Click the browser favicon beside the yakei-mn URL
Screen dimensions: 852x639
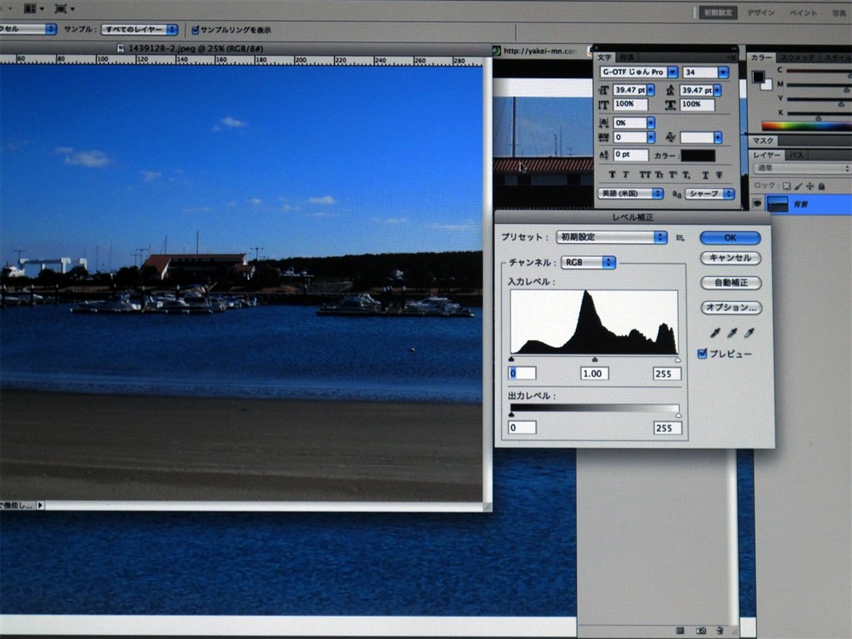pos(496,51)
